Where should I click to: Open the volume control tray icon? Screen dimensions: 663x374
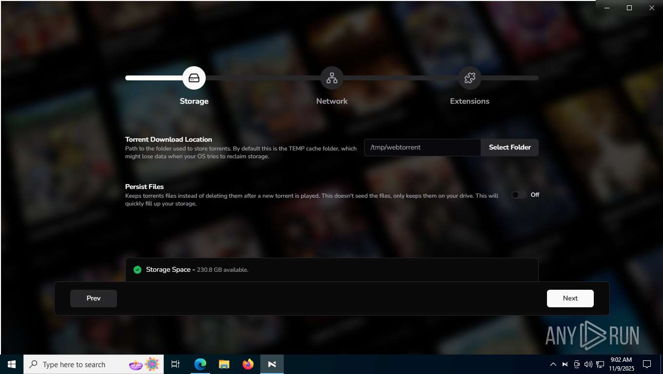(x=588, y=364)
